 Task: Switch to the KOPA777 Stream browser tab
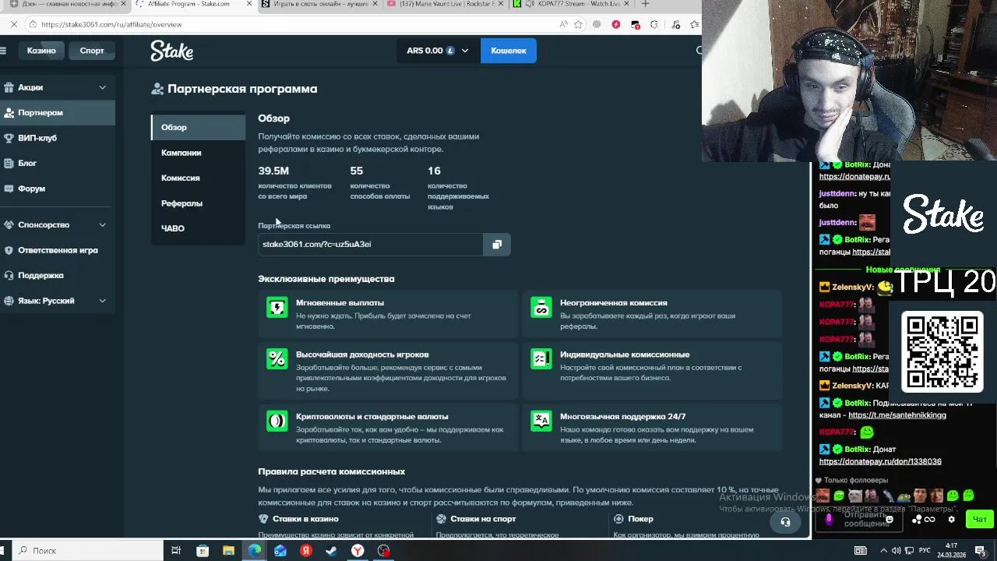[x=571, y=4]
